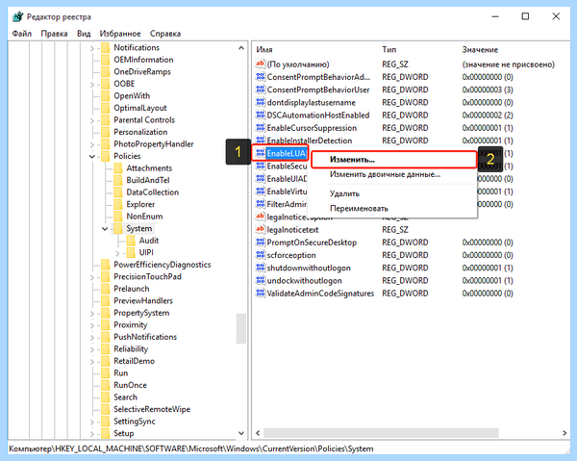This screenshot has height=461, width=577.
Task: Collapse the System tree node
Action: pyautogui.click(x=105, y=229)
